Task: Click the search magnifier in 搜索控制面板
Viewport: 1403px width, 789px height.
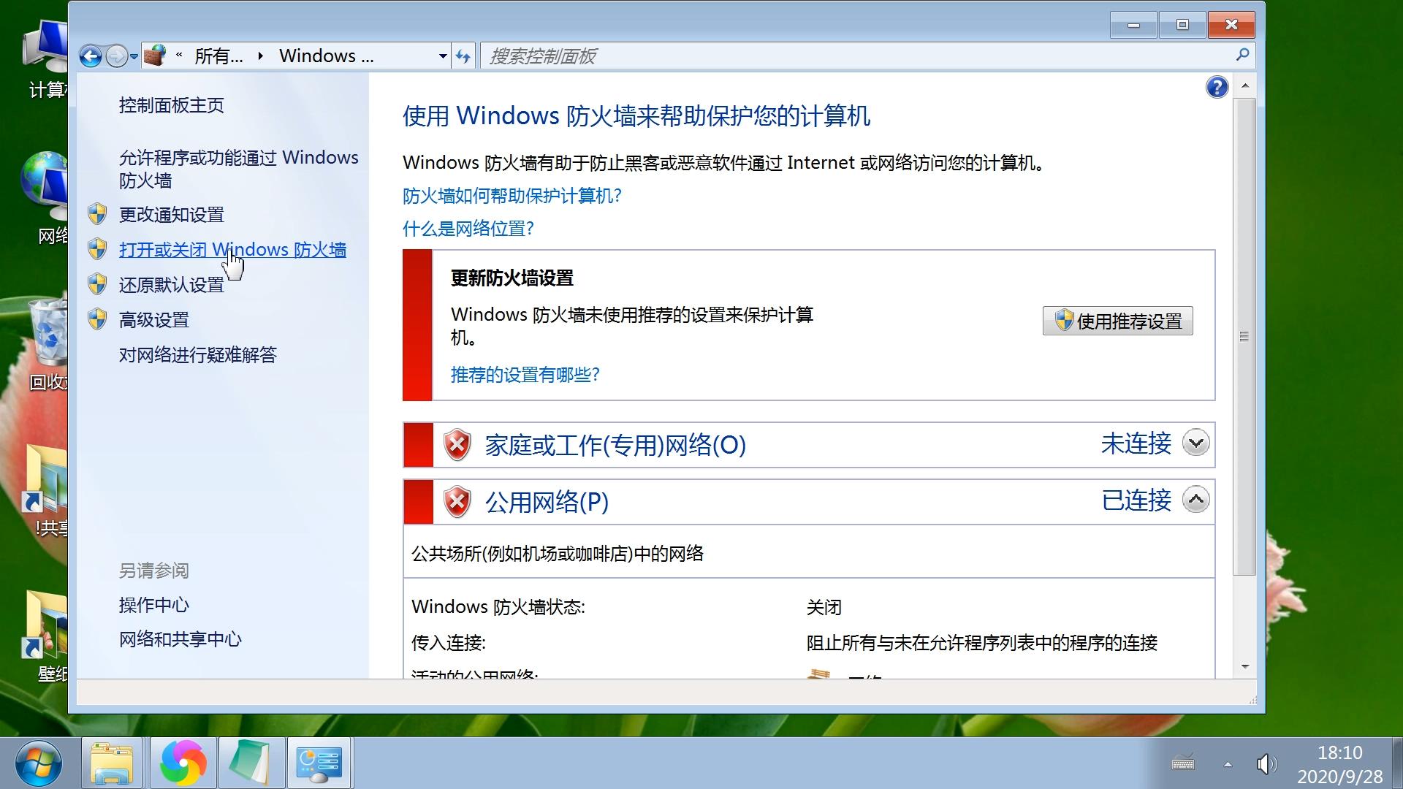Action: click(1241, 56)
